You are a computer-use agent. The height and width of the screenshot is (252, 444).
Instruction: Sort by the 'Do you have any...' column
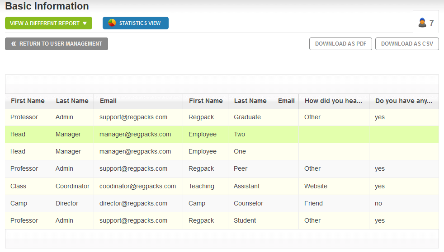click(x=403, y=101)
